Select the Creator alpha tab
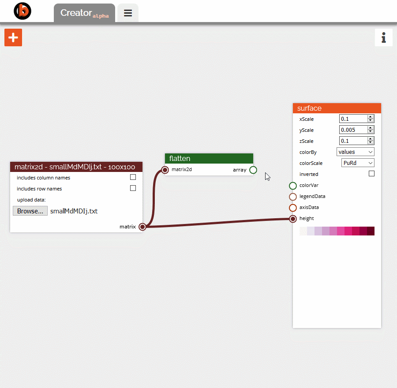Screen dimensions: 397x388 pyautogui.click(x=84, y=13)
